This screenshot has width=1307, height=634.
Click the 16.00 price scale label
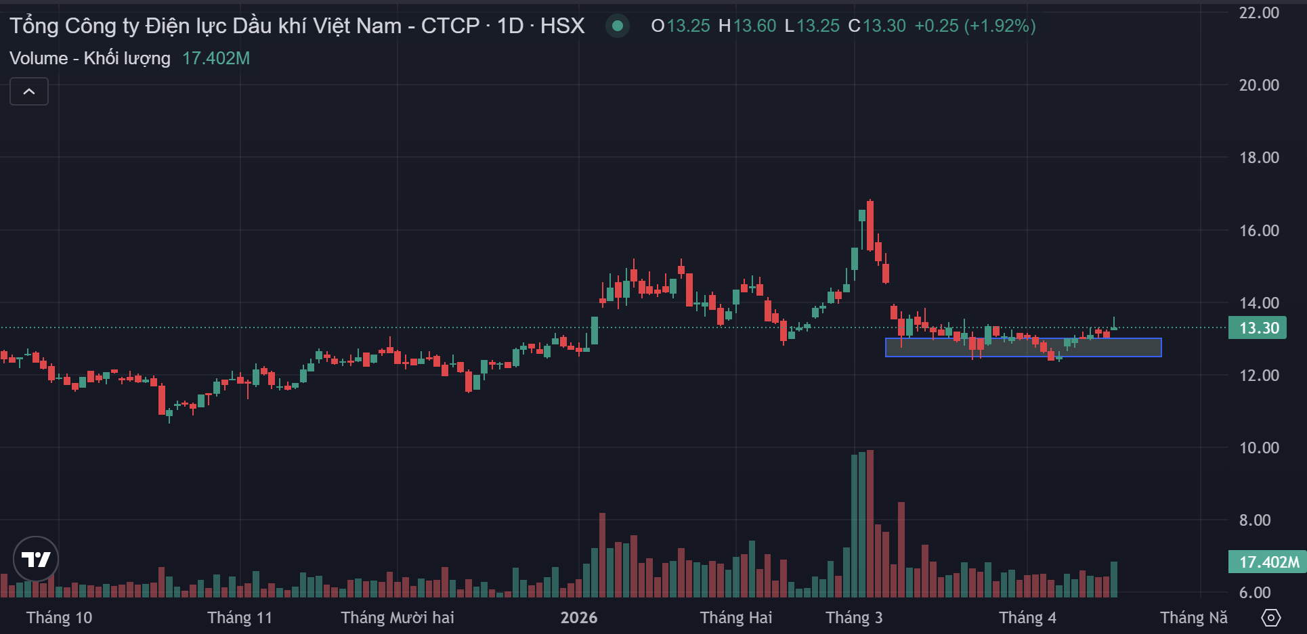pos(1258,231)
